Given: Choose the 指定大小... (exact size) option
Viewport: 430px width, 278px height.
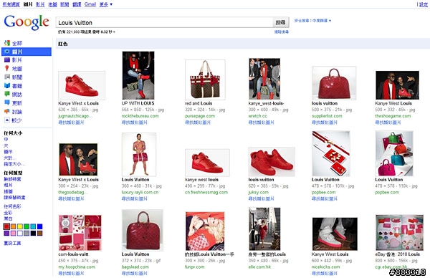Looking at the screenshot, I should tap(14, 164).
